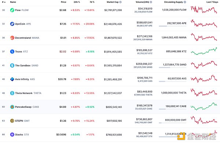Viewport: 220px width, 144px height.
Task: Click the Theta Network logo icon
Action: pyautogui.click(x=12, y=93)
